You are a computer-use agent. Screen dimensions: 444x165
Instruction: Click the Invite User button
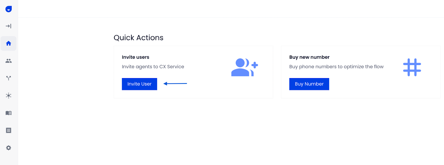(139, 84)
